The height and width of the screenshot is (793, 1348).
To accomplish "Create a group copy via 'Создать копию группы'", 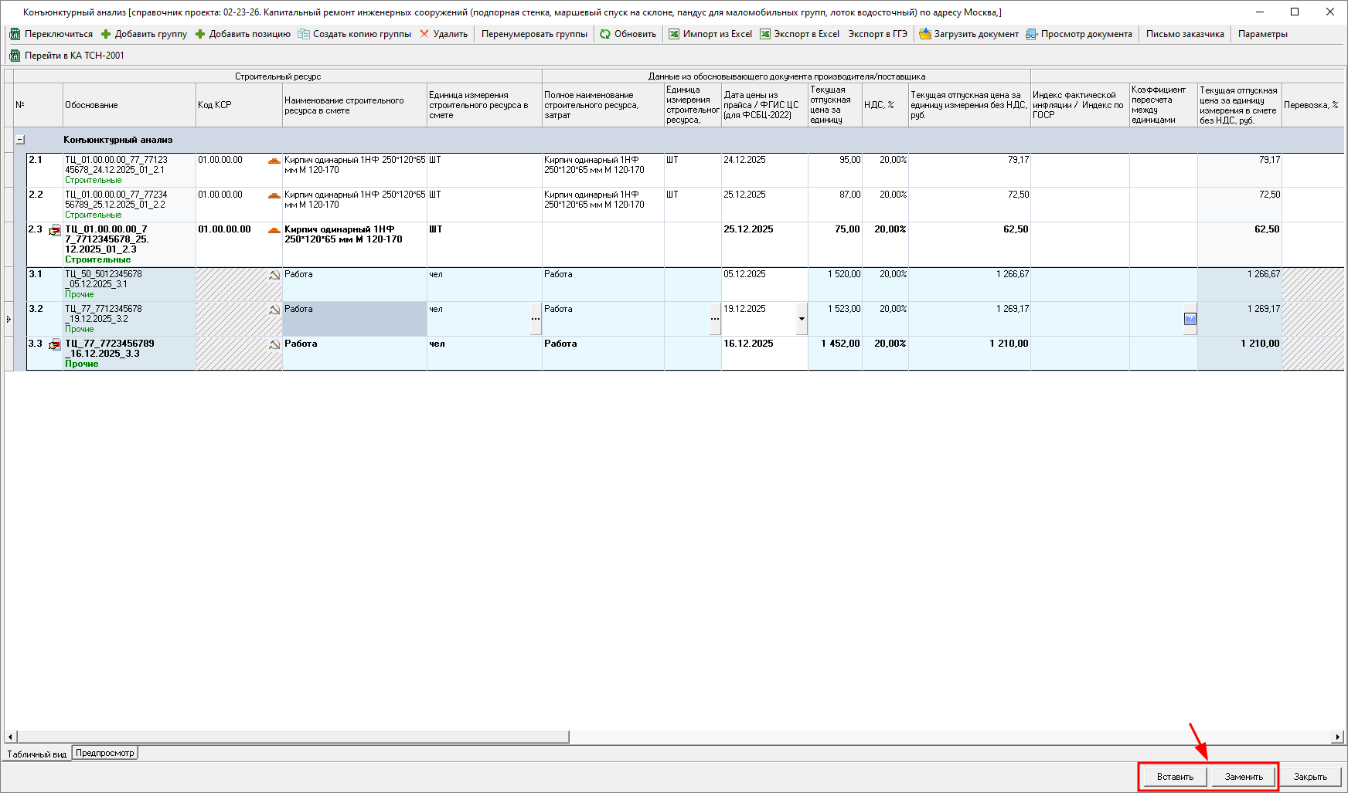I will (354, 34).
